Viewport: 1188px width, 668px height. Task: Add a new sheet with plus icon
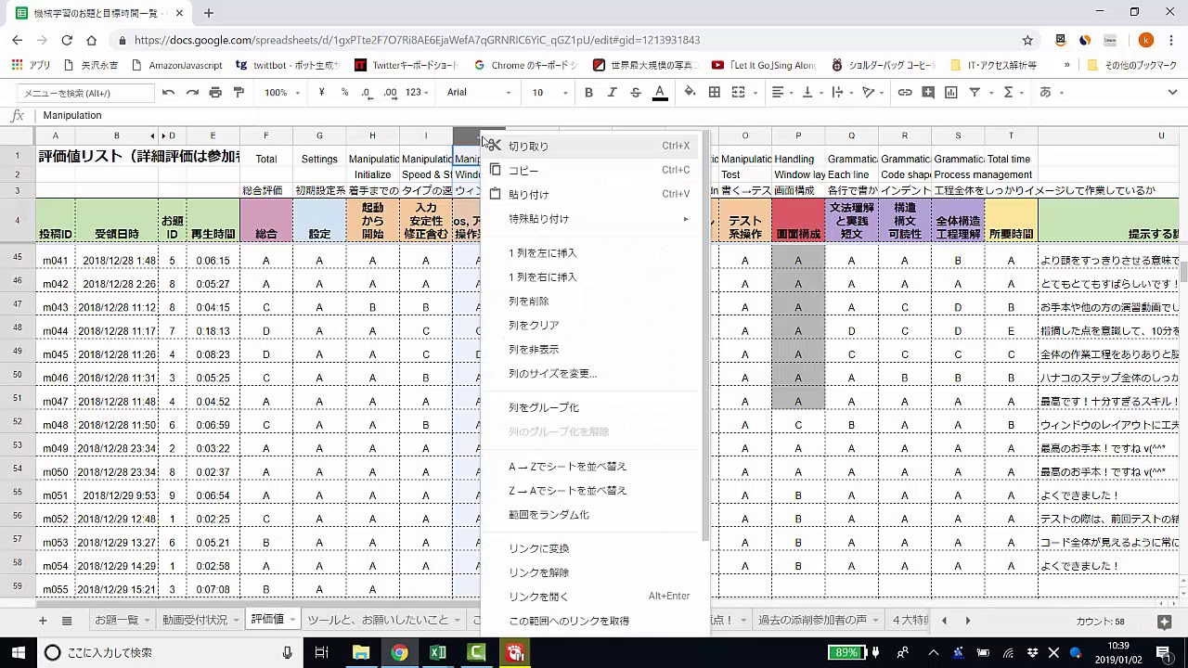pos(42,620)
